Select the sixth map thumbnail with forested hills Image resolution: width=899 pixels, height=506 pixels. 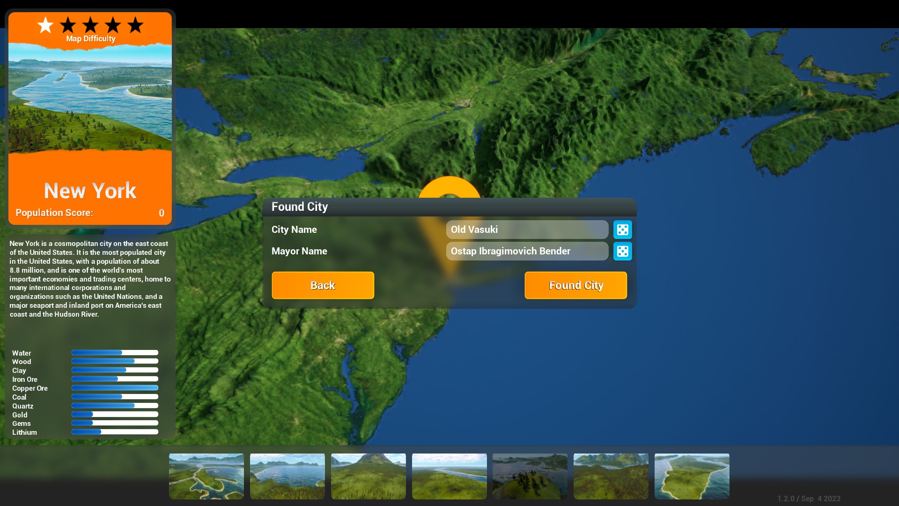611,476
